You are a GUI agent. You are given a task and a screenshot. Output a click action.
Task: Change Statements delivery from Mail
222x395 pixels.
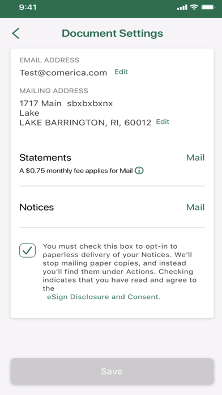click(x=195, y=158)
